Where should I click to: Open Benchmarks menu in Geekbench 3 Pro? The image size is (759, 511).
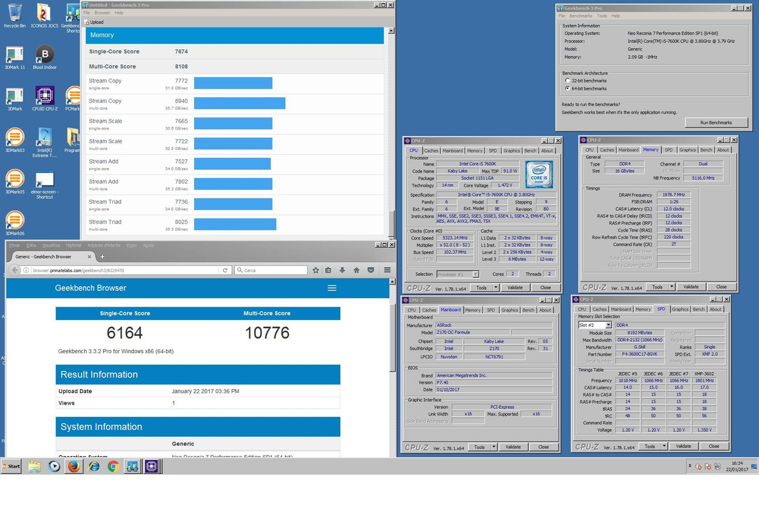tap(581, 16)
